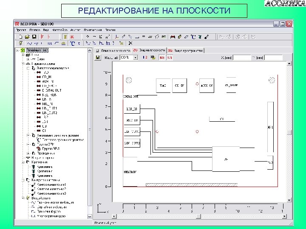Viewport: 306px width, 229px height.
Task: Switch to the Описание проекта tab
Action: click(x=113, y=50)
